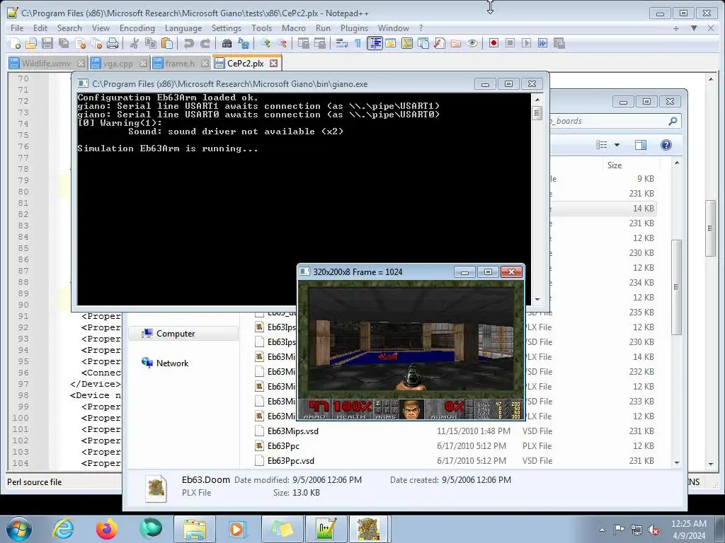Image resolution: width=725 pixels, height=543 pixels.
Task: Click the Doom game frame view
Action: [411, 350]
